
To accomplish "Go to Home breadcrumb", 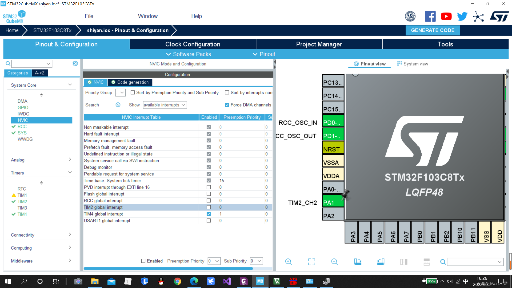I will [12, 30].
